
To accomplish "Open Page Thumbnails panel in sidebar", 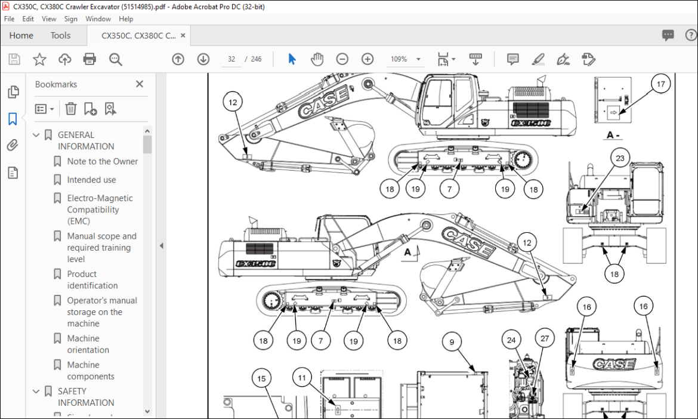I will [x=13, y=92].
